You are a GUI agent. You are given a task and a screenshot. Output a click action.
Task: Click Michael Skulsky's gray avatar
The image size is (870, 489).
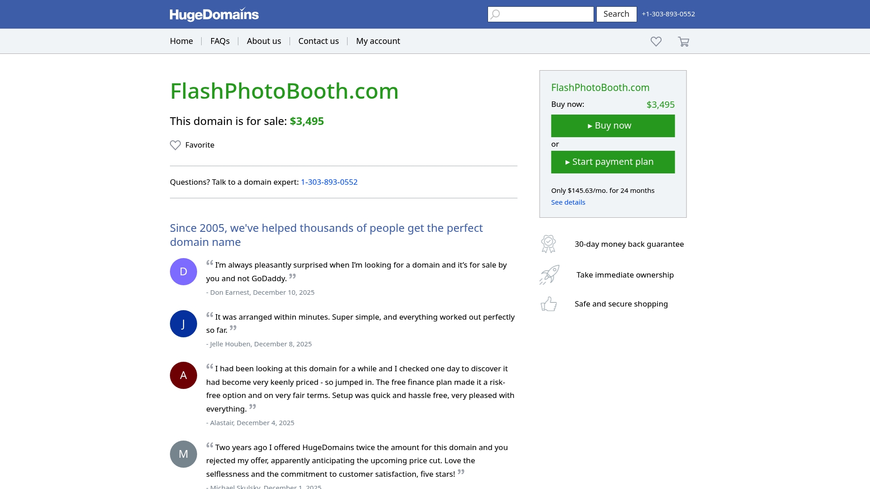click(x=183, y=453)
